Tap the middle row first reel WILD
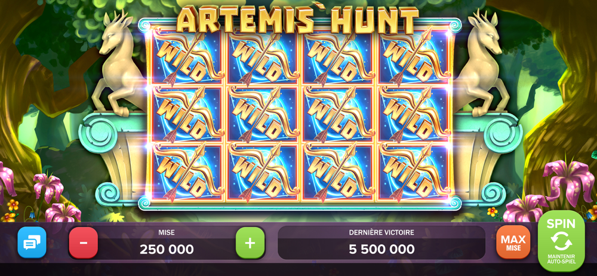This screenshot has height=276, width=597. [x=187, y=114]
